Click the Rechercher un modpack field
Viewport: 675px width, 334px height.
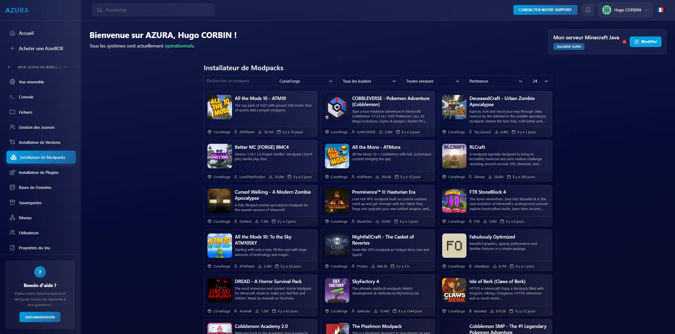click(238, 81)
